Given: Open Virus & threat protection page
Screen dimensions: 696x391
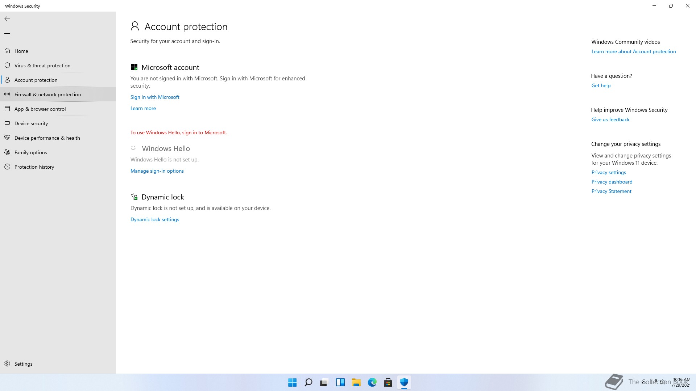Looking at the screenshot, I should coord(58,65).
